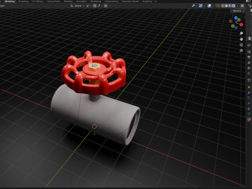Open the Object properties tab
The image size is (252, 189).
coord(249,87)
